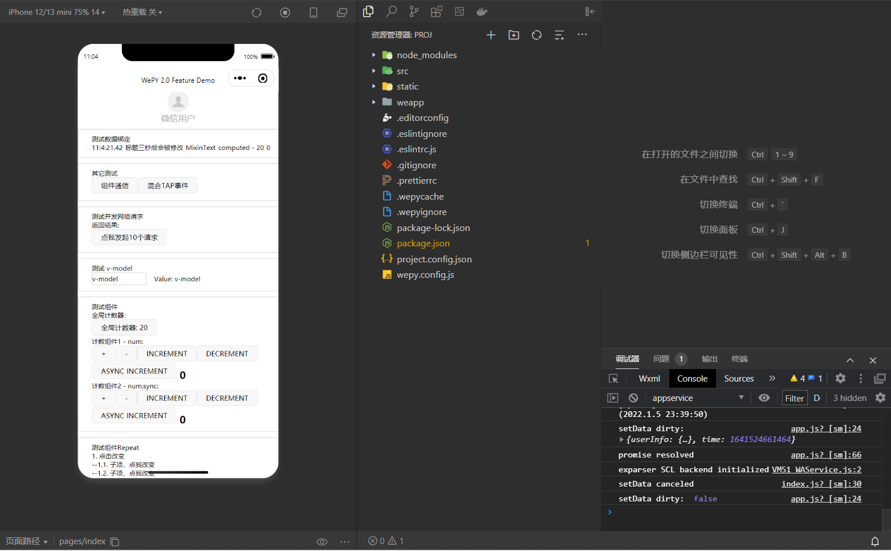Open explorer more actions ellipsis
The width and height of the screenshot is (891, 551).
pyautogui.click(x=582, y=34)
